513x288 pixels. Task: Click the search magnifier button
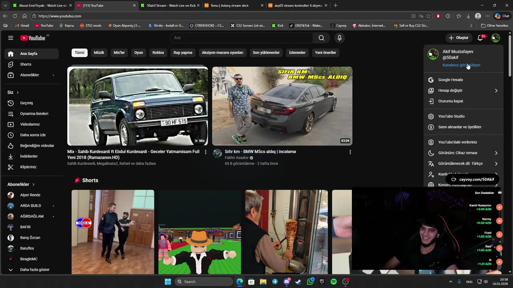[x=321, y=38]
